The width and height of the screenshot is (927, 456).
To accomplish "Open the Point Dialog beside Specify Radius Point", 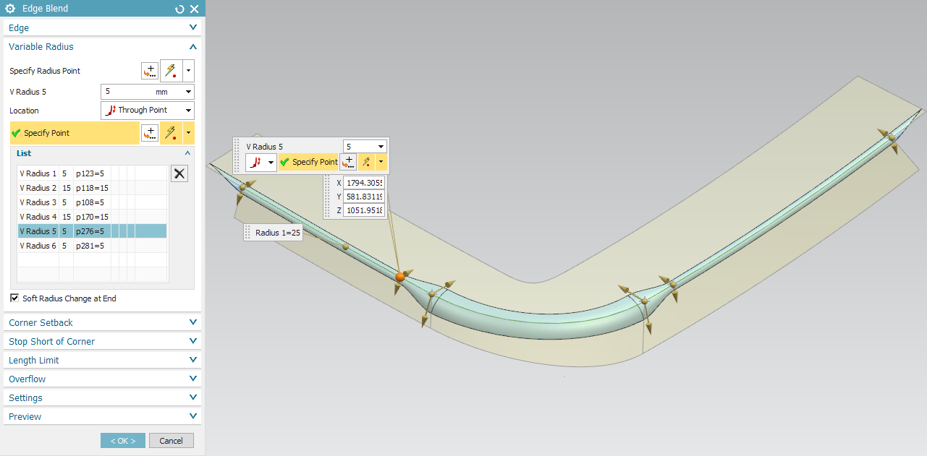I will coord(149,70).
